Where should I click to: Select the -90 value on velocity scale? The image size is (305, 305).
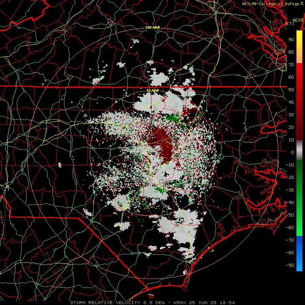click(290, 265)
